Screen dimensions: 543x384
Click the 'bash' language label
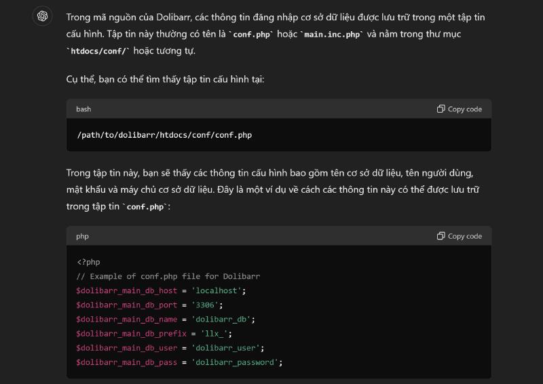coord(83,109)
